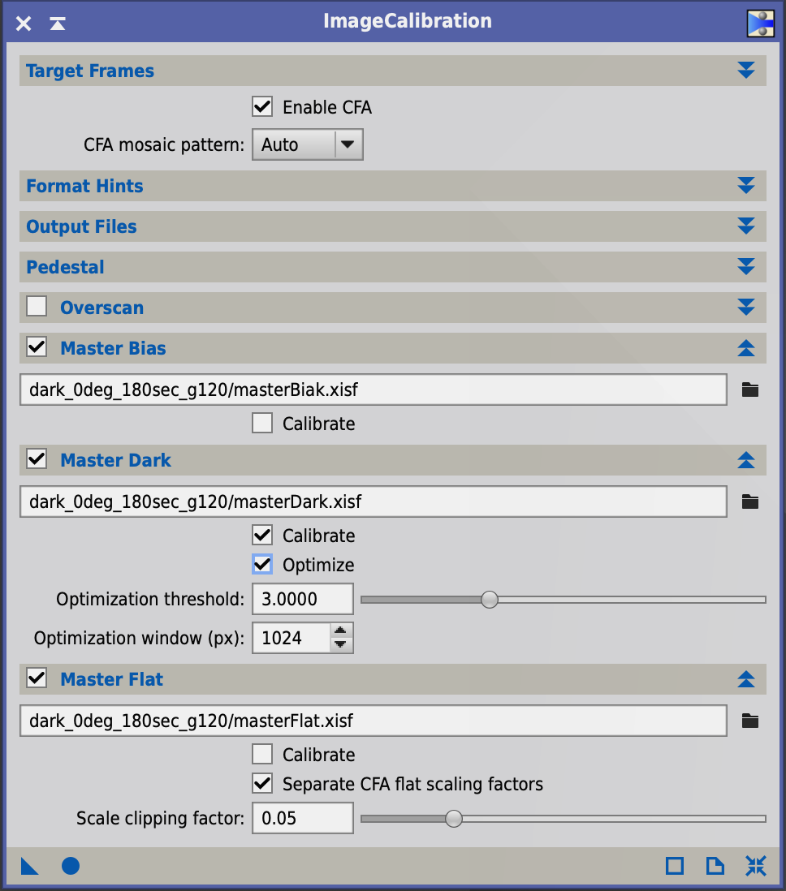This screenshot has height=891, width=786.
Task: Expand the Format Hints section
Action: [x=746, y=186]
